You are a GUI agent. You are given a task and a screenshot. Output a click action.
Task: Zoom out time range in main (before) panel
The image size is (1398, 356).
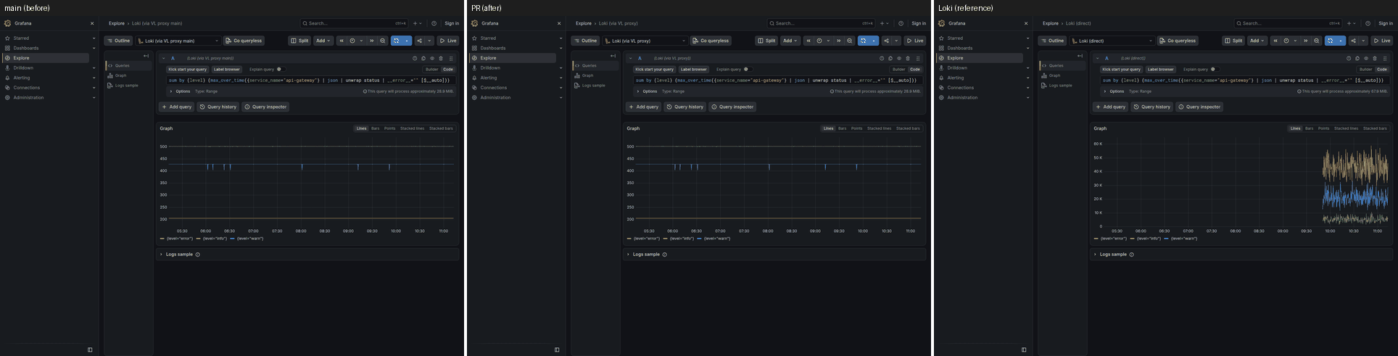383,41
